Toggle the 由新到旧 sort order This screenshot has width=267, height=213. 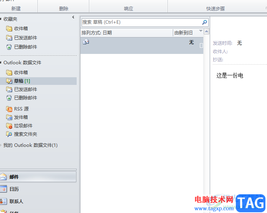183,33
